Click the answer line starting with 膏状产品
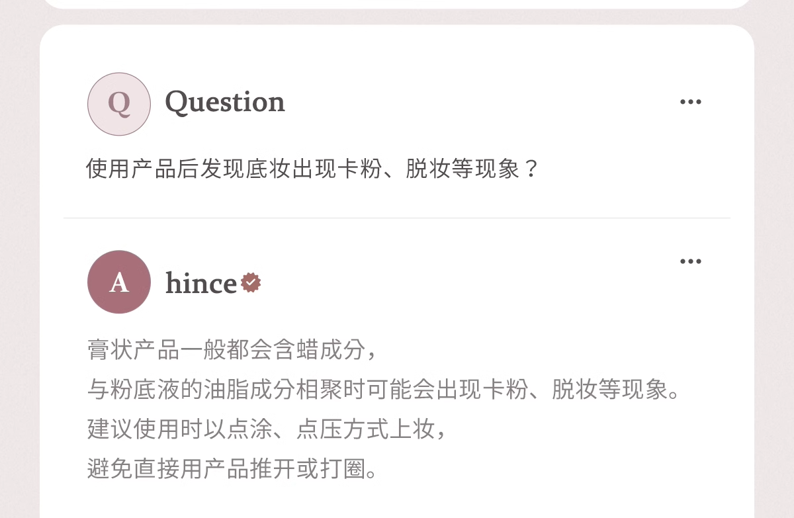Viewport: 794px width, 518px height. pyautogui.click(x=232, y=349)
